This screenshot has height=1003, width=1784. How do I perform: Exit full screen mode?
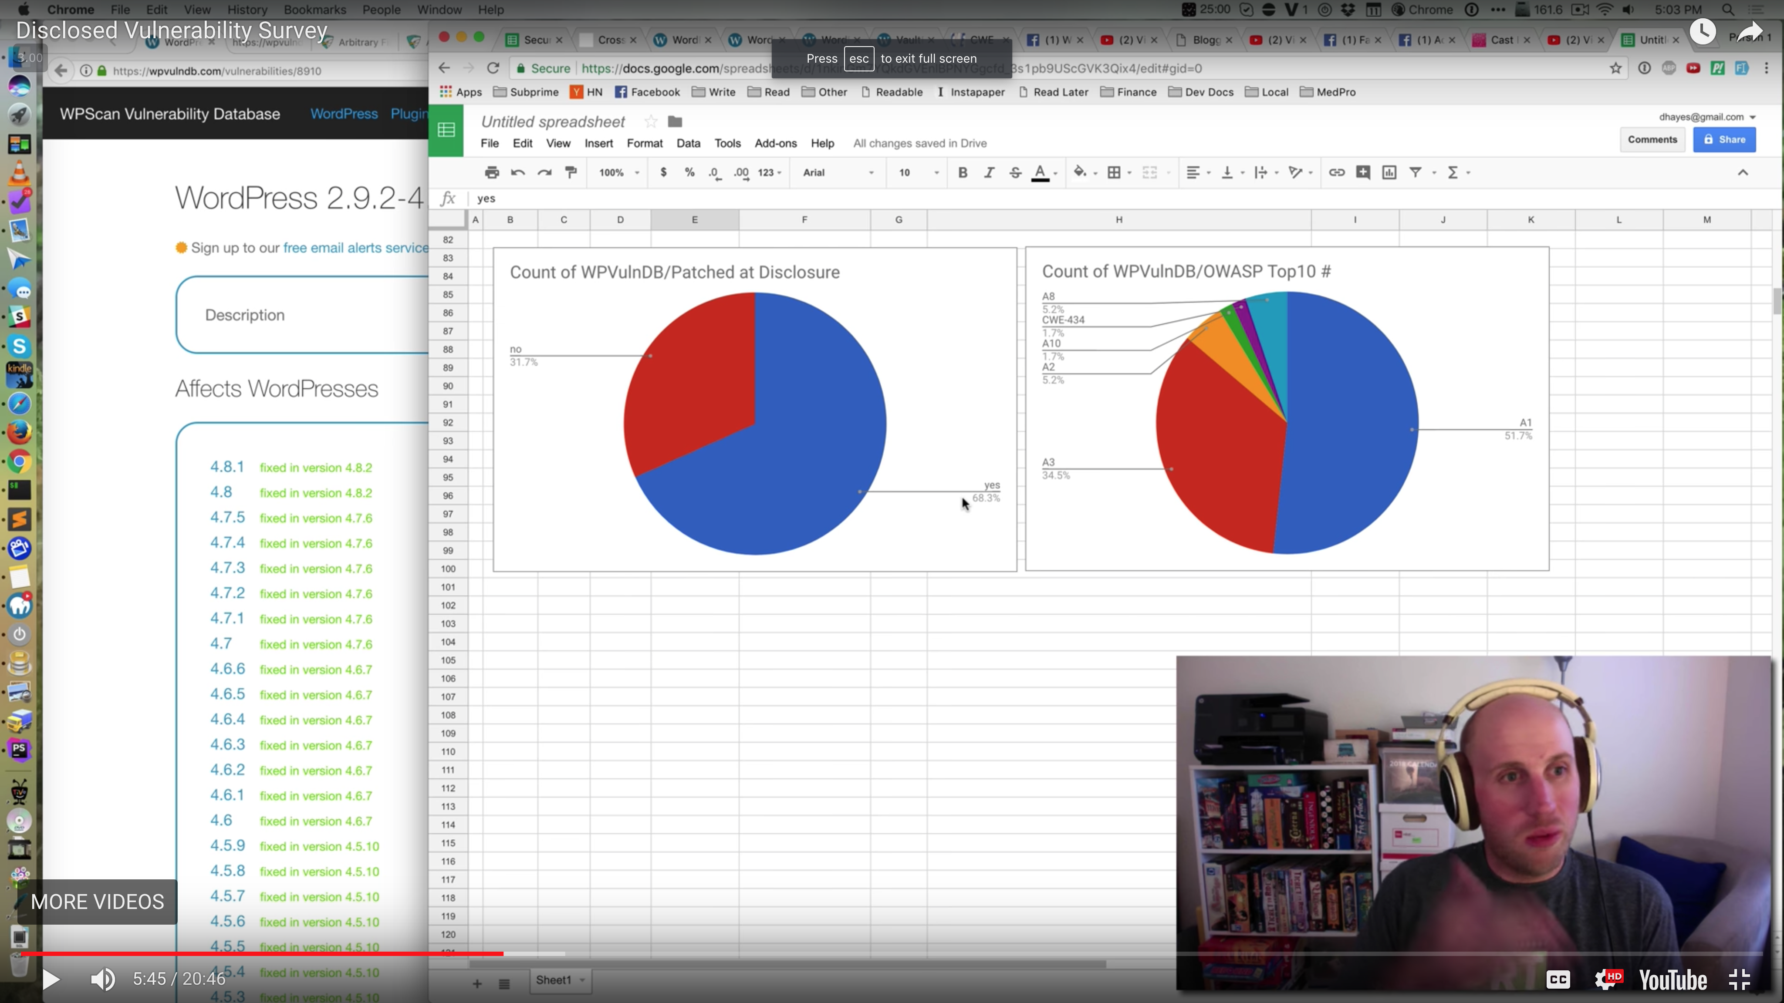pyautogui.click(x=1739, y=979)
